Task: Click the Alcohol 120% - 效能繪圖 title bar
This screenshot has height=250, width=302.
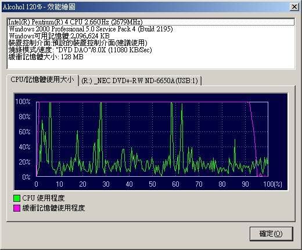Action: [145, 7]
